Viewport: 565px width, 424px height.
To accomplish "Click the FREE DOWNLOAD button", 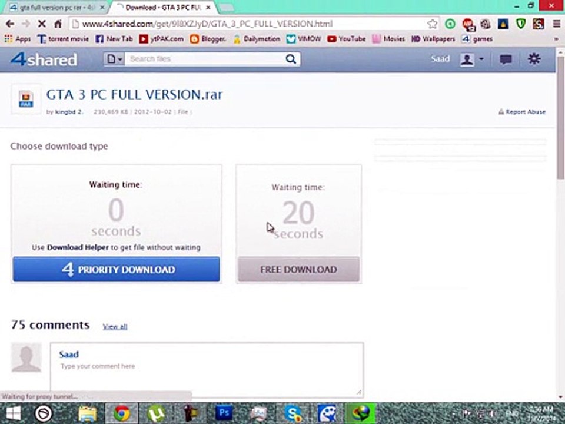I will pos(298,269).
